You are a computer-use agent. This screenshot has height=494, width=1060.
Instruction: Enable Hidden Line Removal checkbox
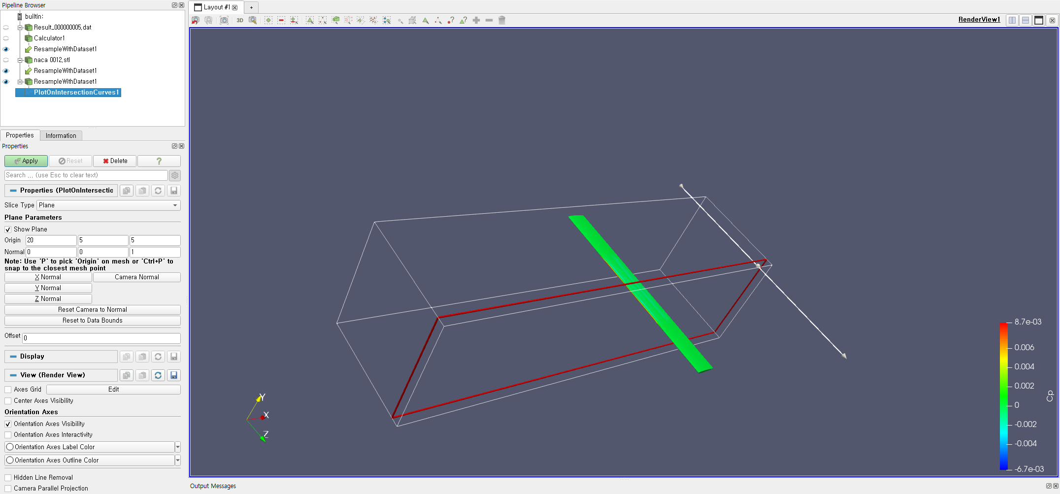(x=8, y=478)
